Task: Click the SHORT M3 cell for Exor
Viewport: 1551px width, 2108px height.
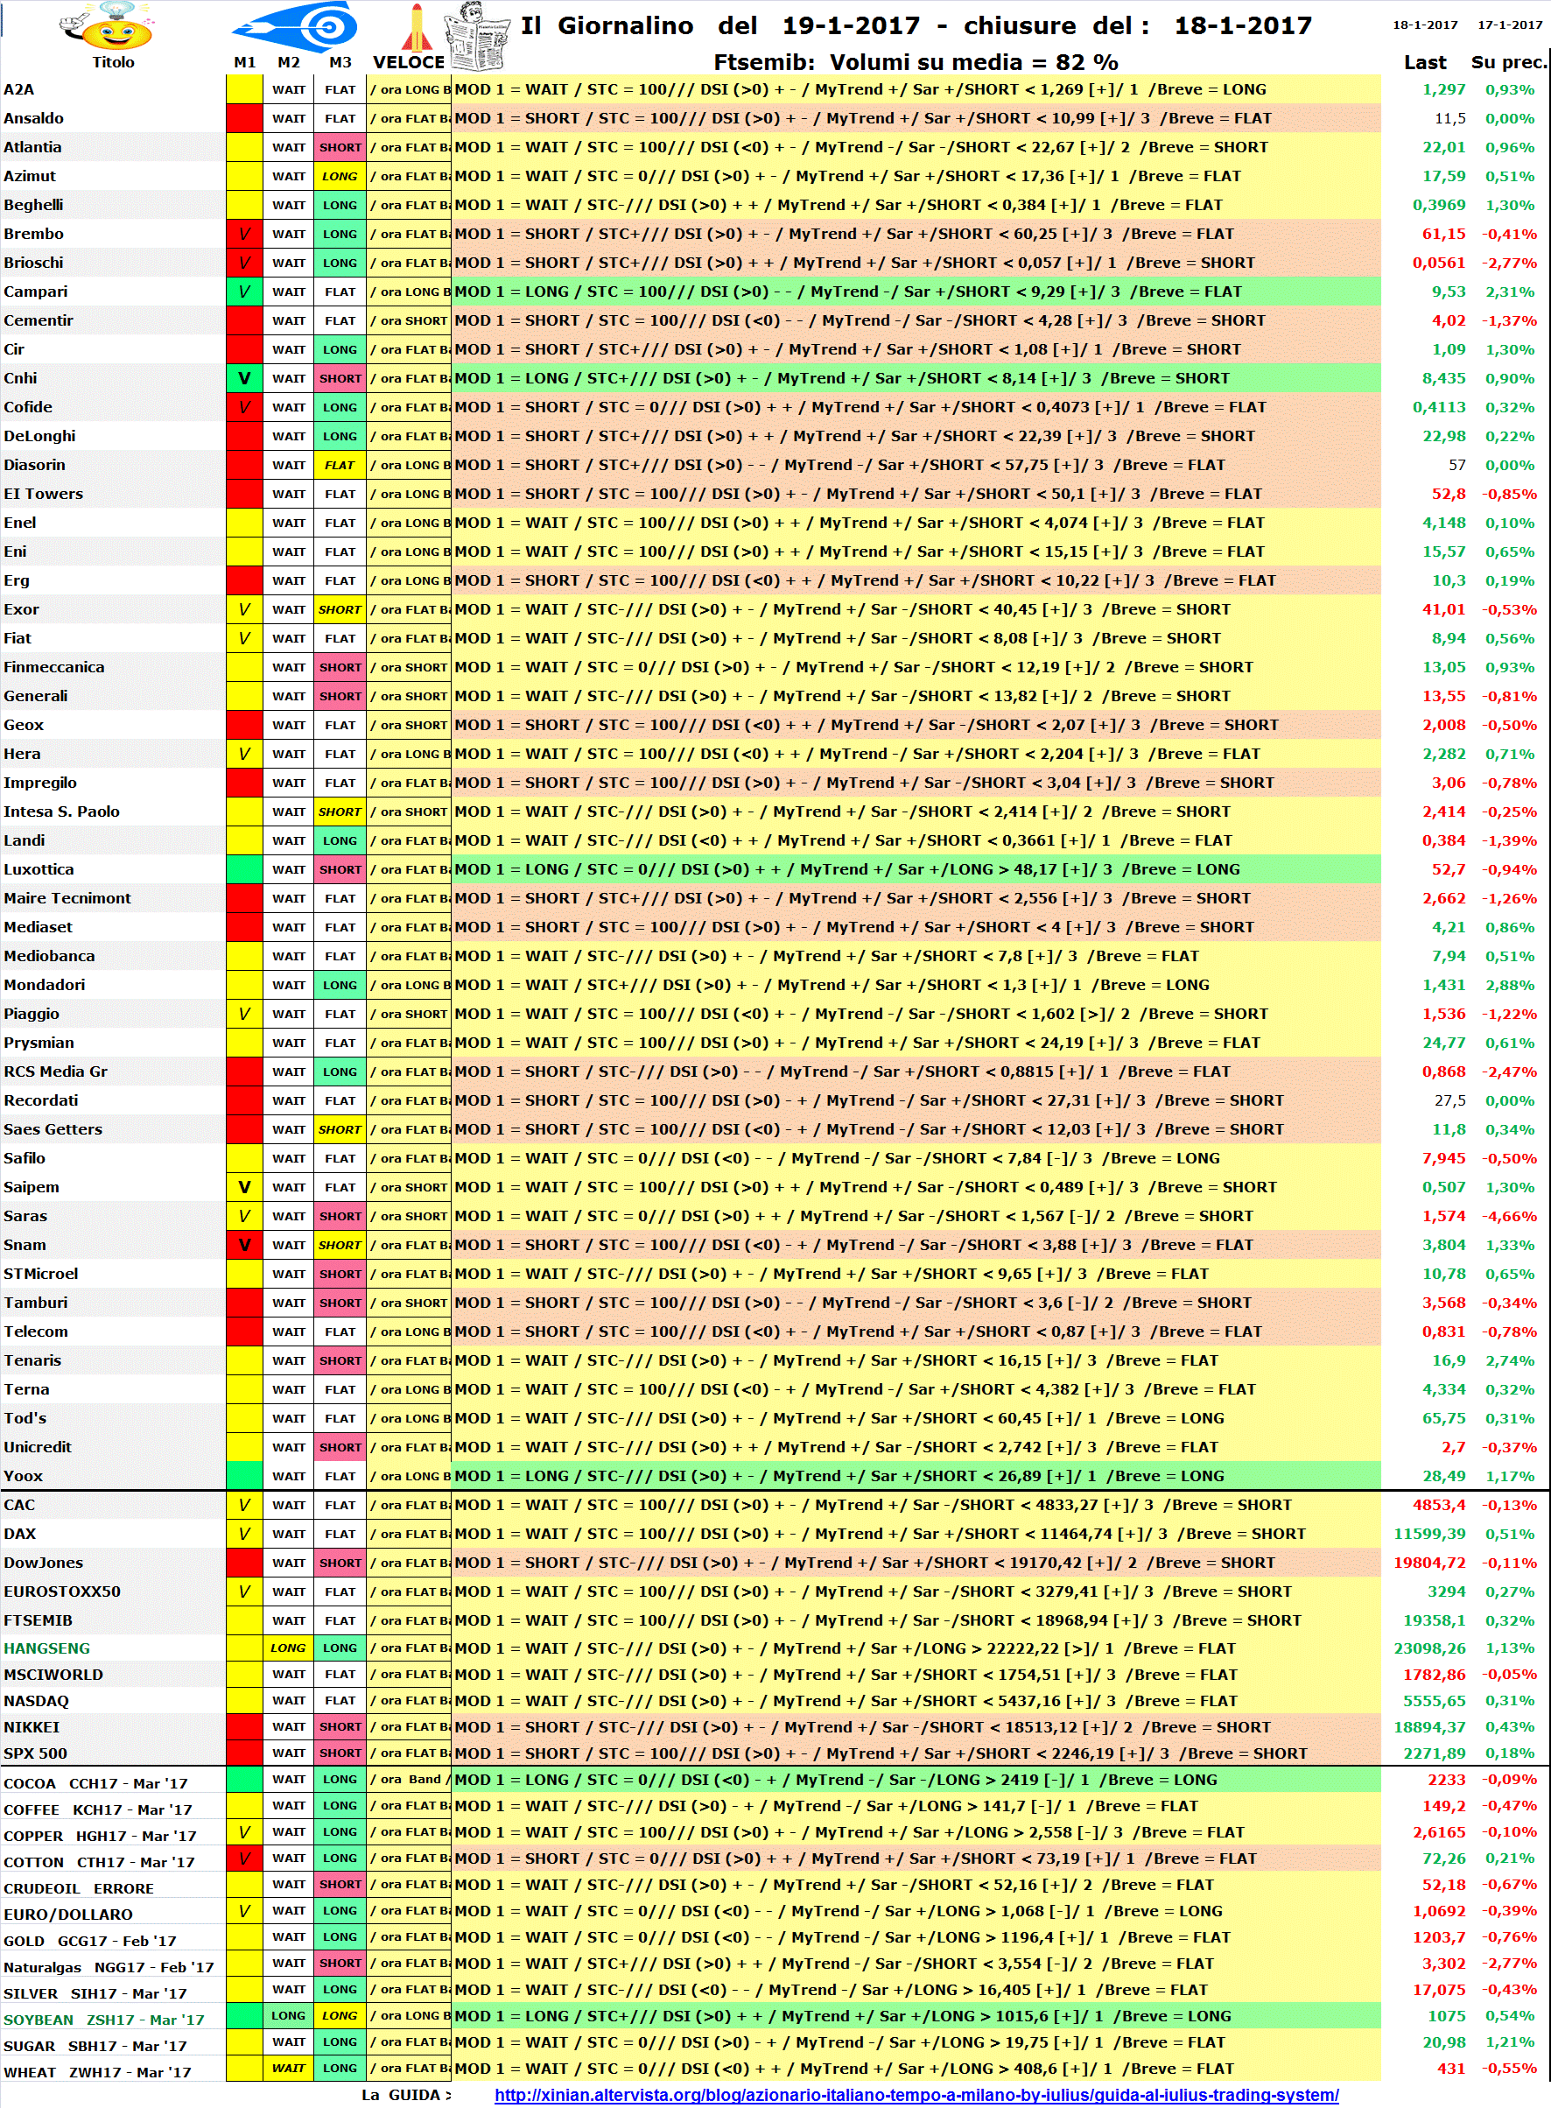Action: pos(340,609)
